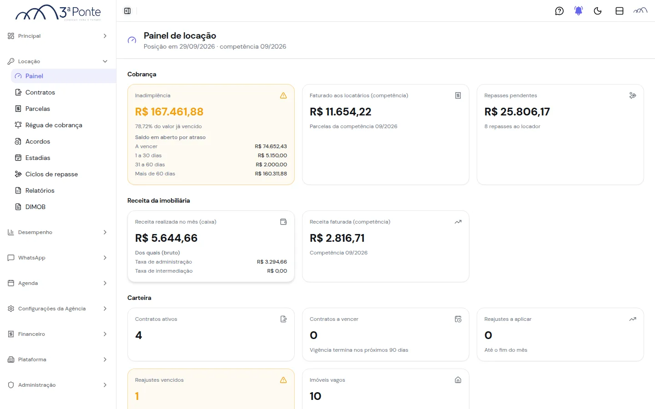Open the Painel sidebar item

[63, 76]
